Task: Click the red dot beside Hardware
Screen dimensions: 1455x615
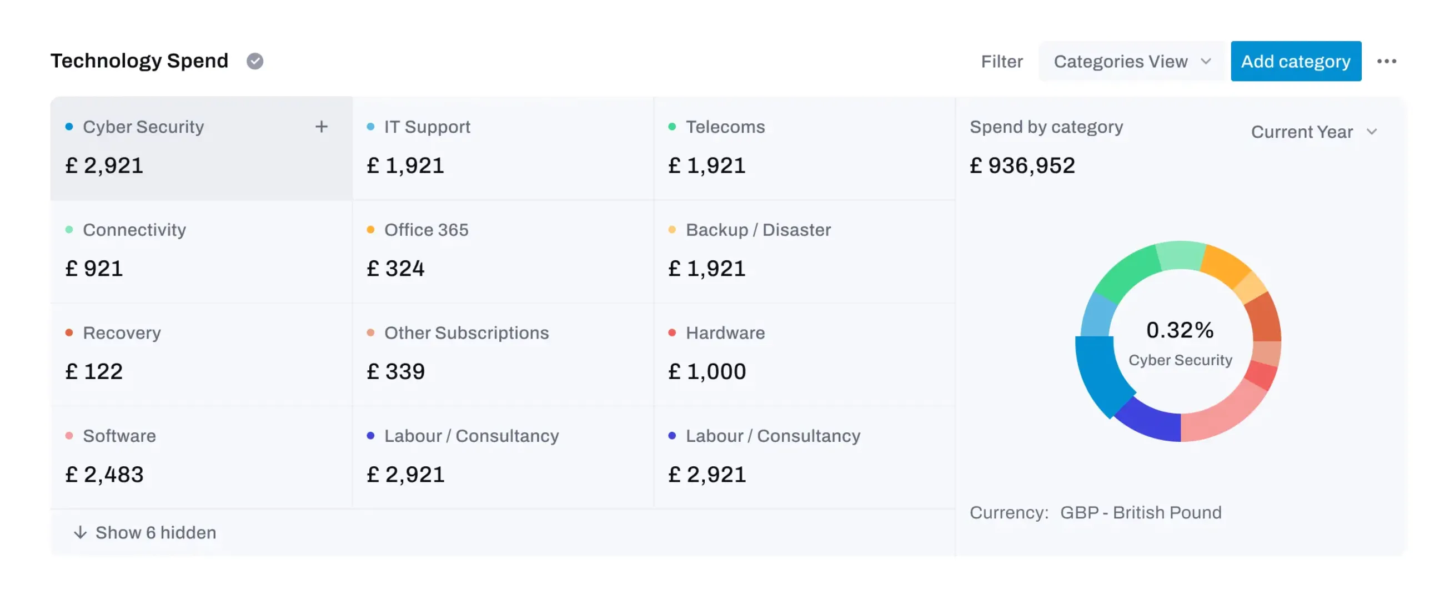Action: pos(671,332)
